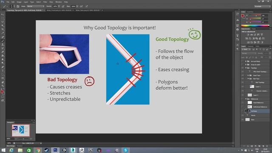Hide the 'Why Good Topology' text layer

point(243,72)
